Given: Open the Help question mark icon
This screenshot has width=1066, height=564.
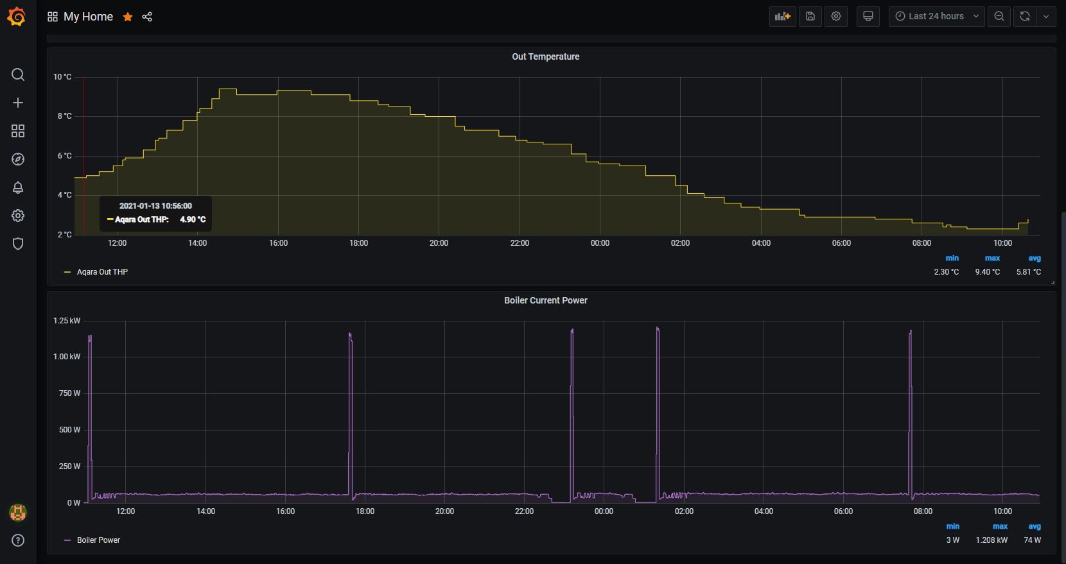Looking at the screenshot, I should click(x=18, y=540).
